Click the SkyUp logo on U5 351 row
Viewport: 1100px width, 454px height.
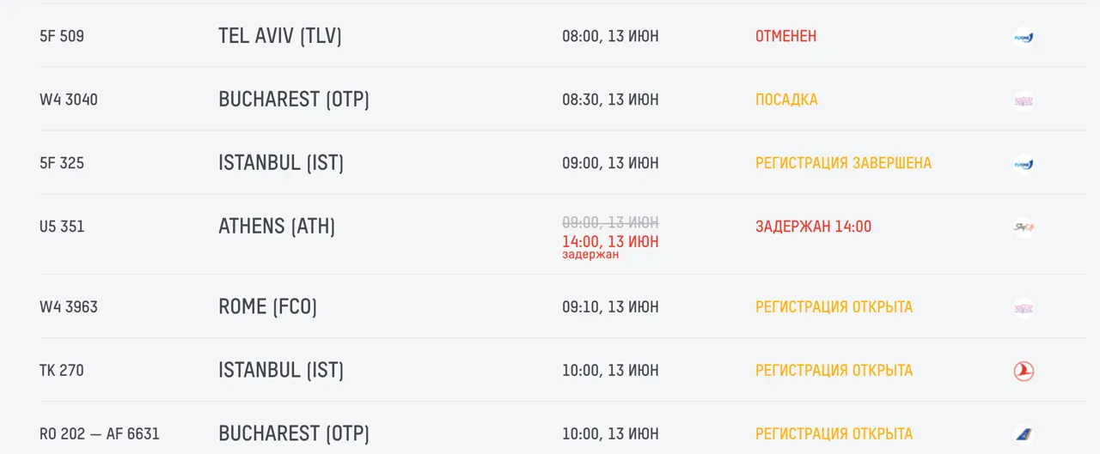tap(1024, 227)
